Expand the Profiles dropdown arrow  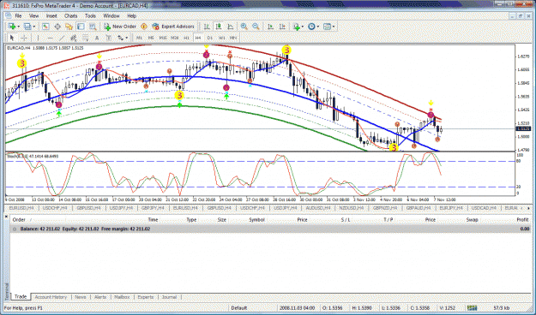click(x=33, y=27)
